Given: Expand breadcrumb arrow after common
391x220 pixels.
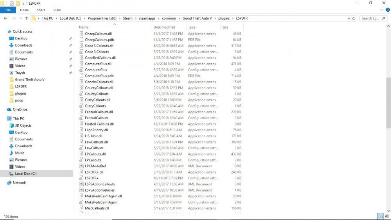Looking at the screenshot, I should 179,18.
